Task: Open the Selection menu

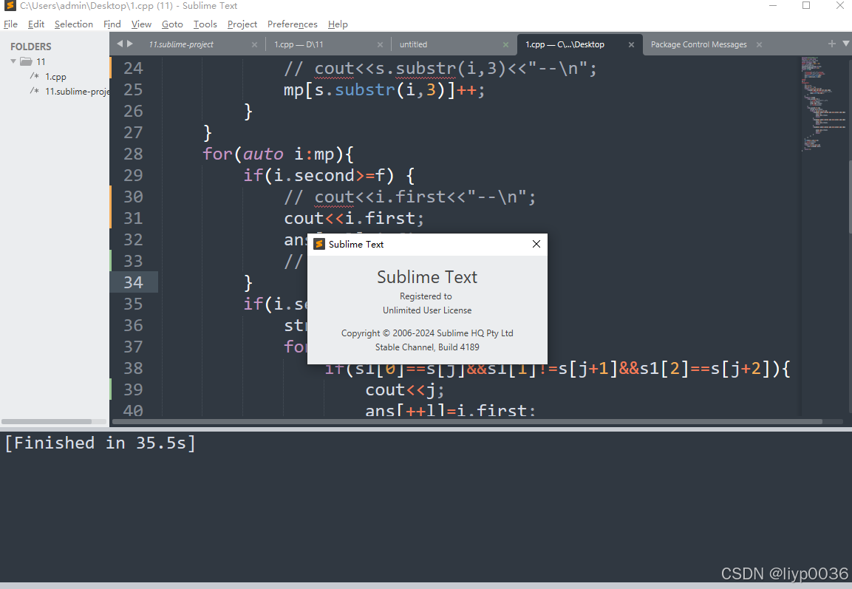Action: tap(73, 24)
